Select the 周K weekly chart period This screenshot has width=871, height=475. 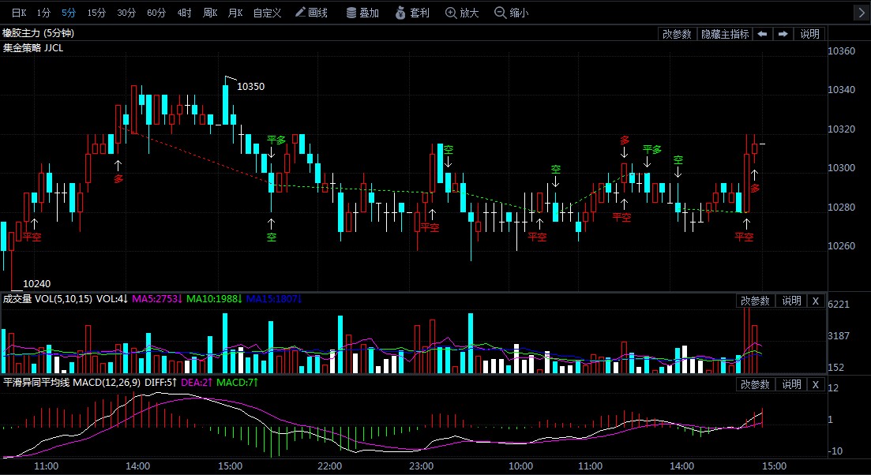[x=210, y=13]
